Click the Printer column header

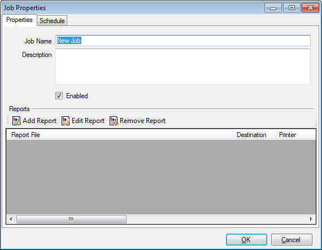(x=295, y=135)
